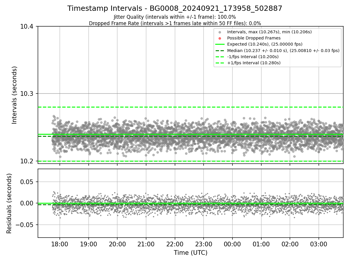Click legend entry '+1/fps Interval (10.280s)'
The height and width of the screenshot is (263, 350).
coord(254,63)
